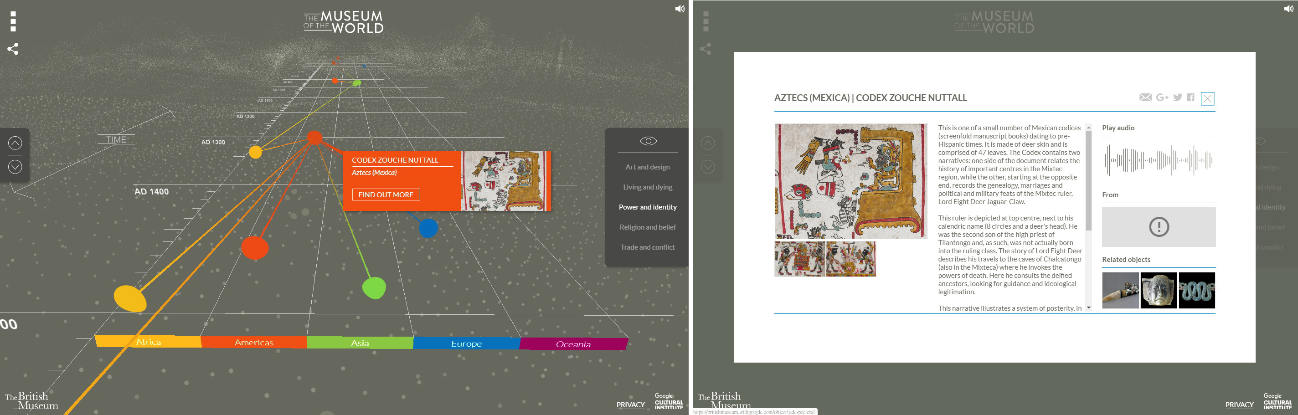Image resolution: width=1298 pixels, height=415 pixels.
Task: Click the orange dot at AD 1300 hub
Action: click(314, 138)
